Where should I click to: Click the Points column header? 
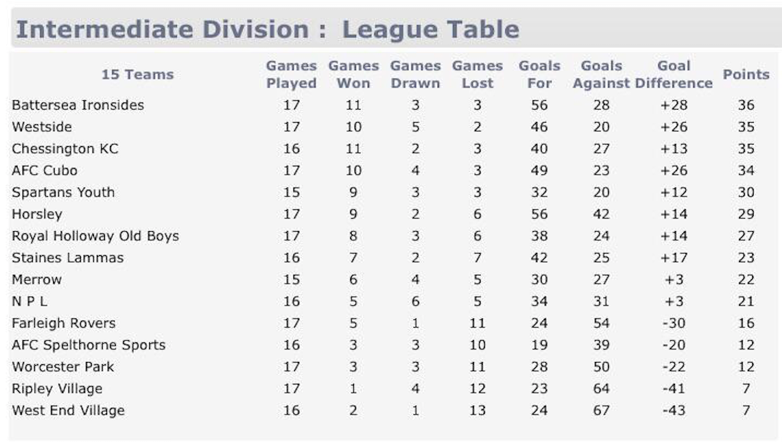click(746, 75)
